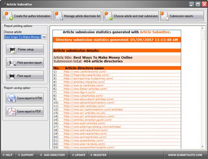Click the Article submission details heading
This screenshot has height=159, width=208.
coord(76,50)
